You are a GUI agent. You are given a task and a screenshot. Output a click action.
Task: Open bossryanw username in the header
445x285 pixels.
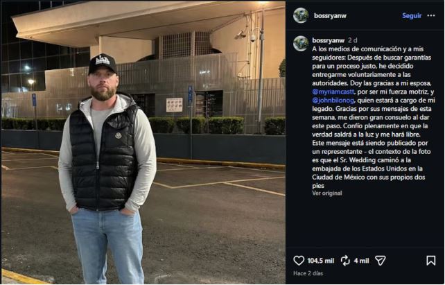[x=330, y=16]
